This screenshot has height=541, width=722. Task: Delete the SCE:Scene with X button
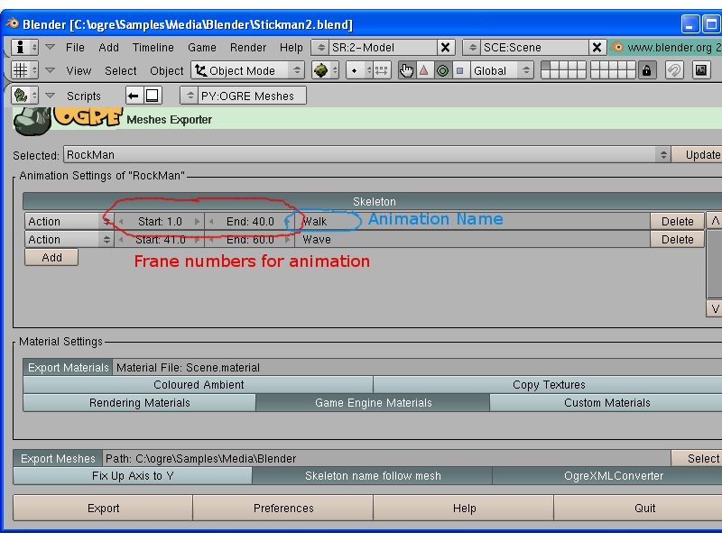click(597, 48)
